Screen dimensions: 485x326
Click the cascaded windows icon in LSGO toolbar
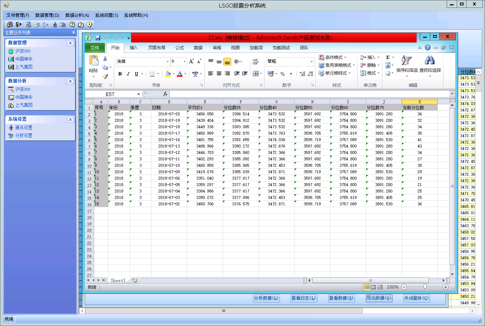click(x=63, y=25)
